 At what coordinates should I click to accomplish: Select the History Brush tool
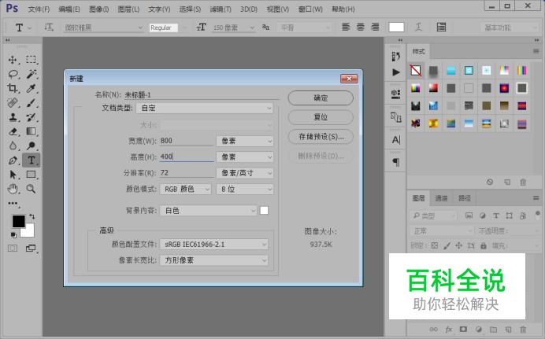click(32, 117)
